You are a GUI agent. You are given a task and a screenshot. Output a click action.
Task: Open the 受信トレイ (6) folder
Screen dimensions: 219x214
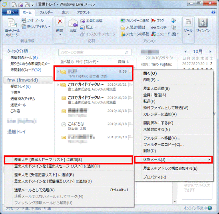tap(20, 87)
